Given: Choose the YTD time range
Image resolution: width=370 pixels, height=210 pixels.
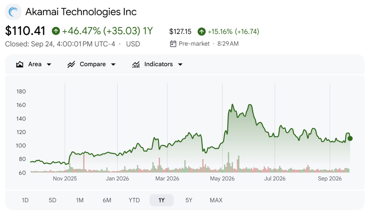Looking at the screenshot, I should 134,200.
